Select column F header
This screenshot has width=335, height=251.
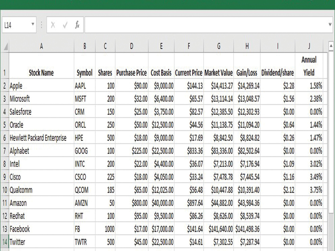pyautogui.click(x=189, y=46)
